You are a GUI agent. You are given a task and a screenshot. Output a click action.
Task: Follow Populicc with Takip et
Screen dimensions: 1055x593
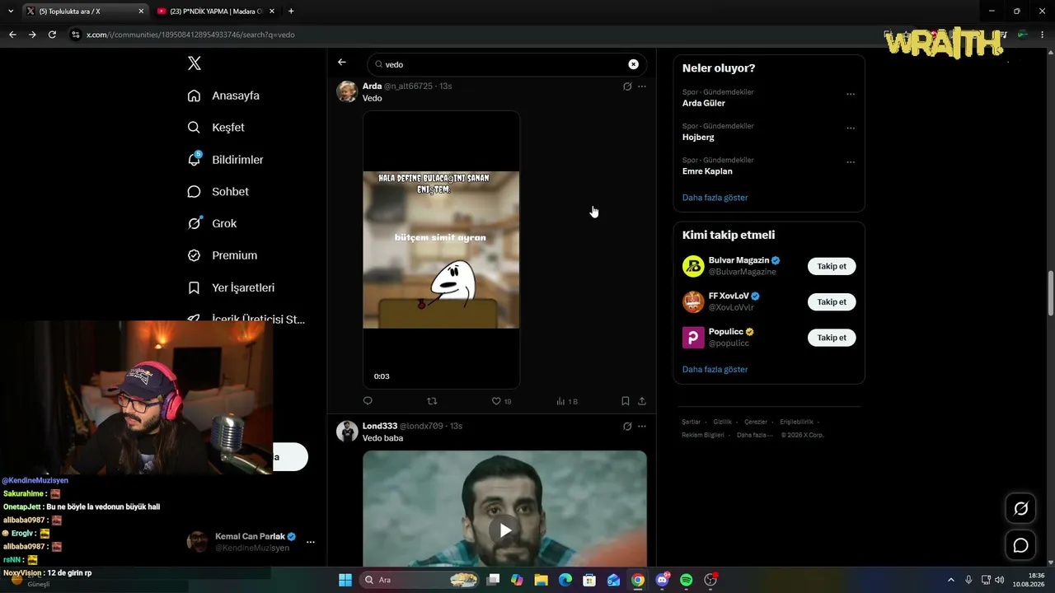(832, 338)
